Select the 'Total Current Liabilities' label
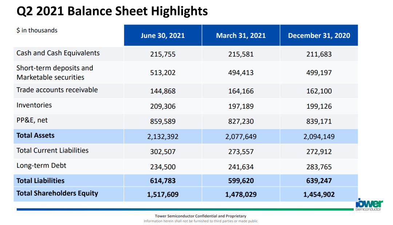 click(x=52, y=150)
